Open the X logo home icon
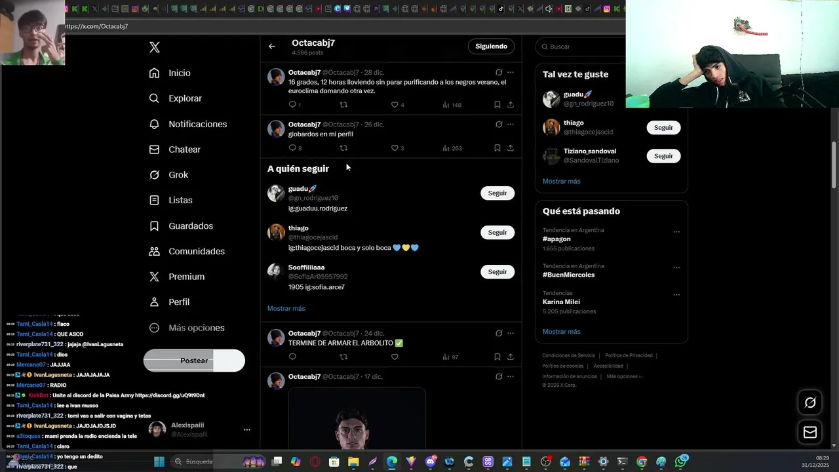Image resolution: width=839 pixels, height=472 pixels. tap(155, 47)
